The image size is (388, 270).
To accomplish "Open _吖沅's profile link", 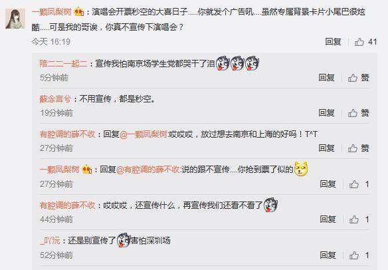I will coord(50,240).
